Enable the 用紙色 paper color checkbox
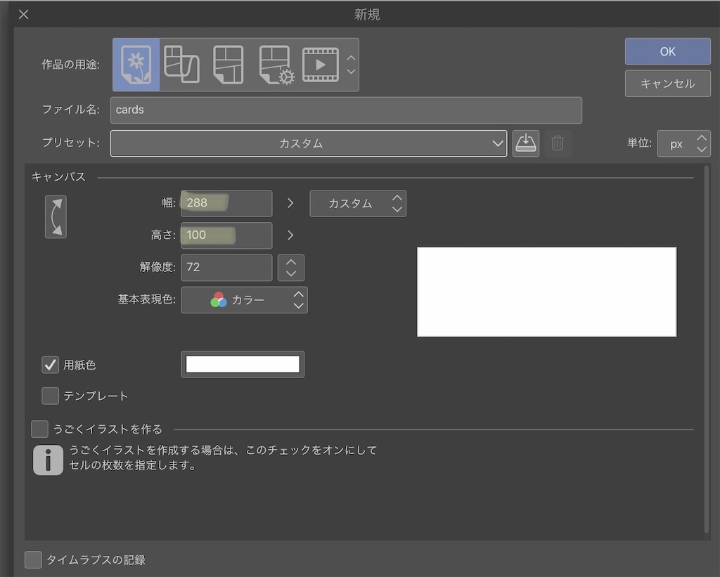This screenshot has width=720, height=577. pyautogui.click(x=50, y=365)
